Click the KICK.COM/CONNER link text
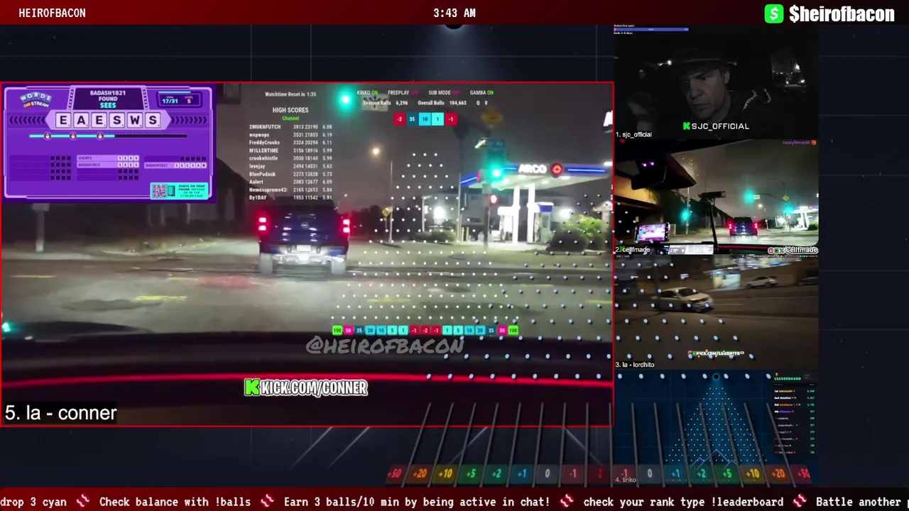 [314, 388]
